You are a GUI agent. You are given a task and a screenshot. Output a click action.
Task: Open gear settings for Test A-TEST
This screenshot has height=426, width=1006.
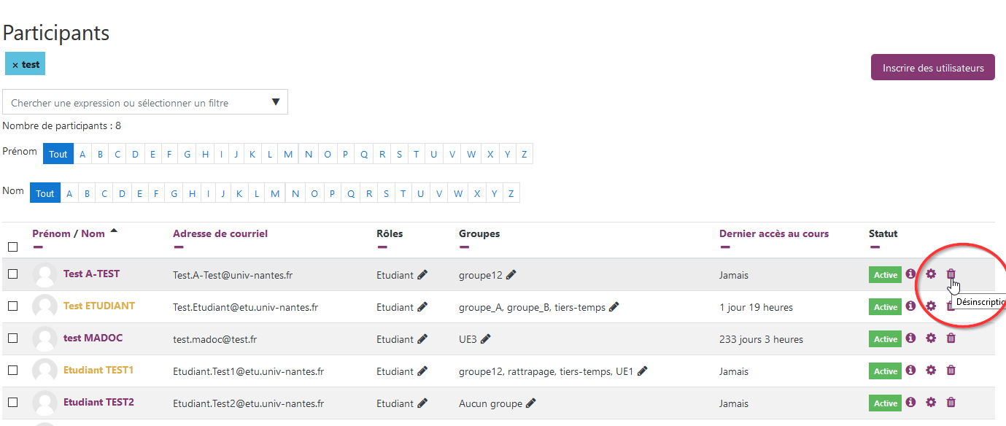(x=930, y=274)
